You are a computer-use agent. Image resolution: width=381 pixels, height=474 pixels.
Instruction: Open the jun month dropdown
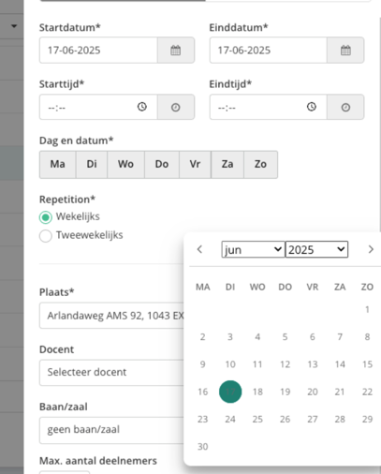[253, 249]
